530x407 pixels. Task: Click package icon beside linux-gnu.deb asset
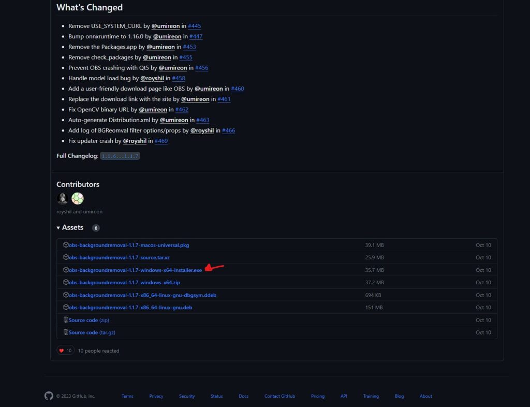pyautogui.click(x=66, y=307)
